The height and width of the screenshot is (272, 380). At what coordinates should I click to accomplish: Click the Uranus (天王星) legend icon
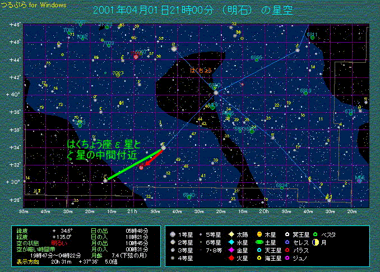(259, 250)
